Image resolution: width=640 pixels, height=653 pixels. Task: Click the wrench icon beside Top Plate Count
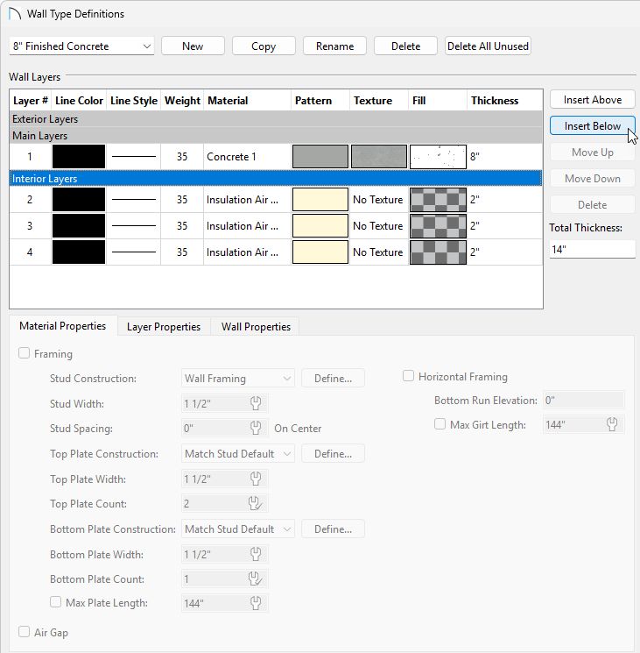[256, 503]
